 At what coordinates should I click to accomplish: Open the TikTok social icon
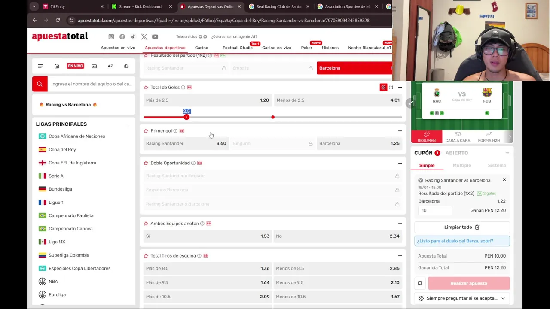(x=133, y=36)
